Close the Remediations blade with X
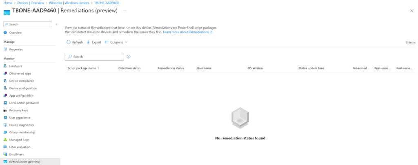The height and width of the screenshot is (165, 418). tap(412, 11)
